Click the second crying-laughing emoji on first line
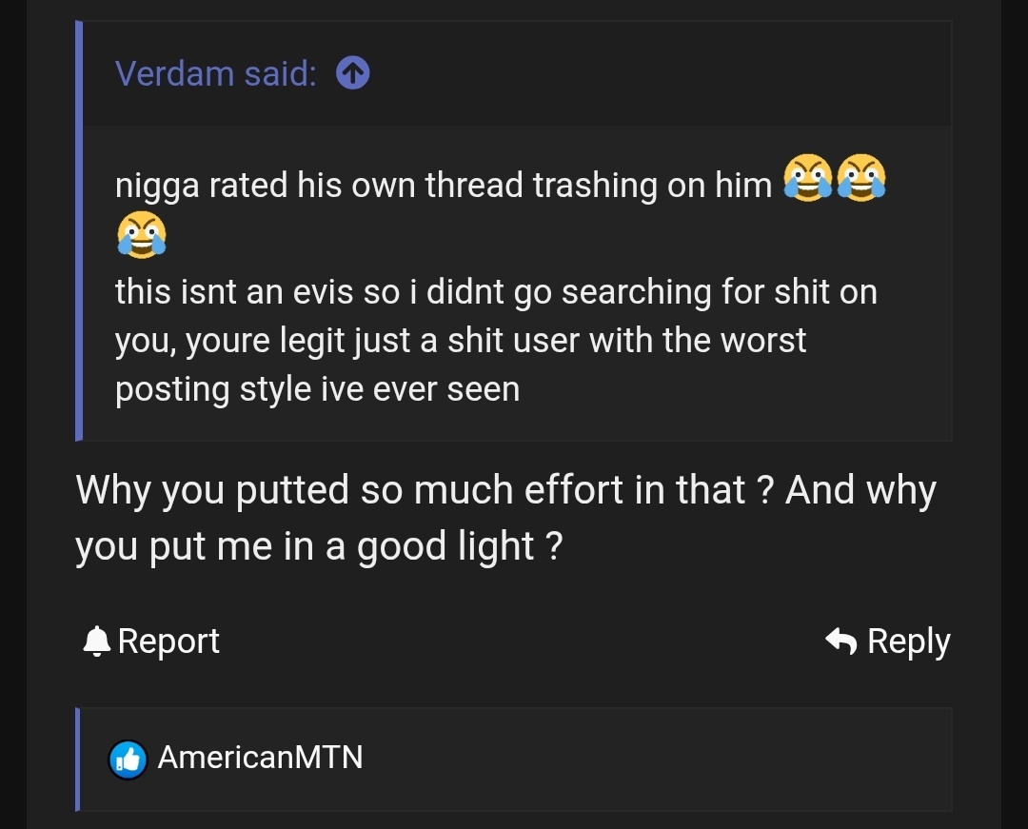Viewport: 1028px width, 829px height. (861, 180)
